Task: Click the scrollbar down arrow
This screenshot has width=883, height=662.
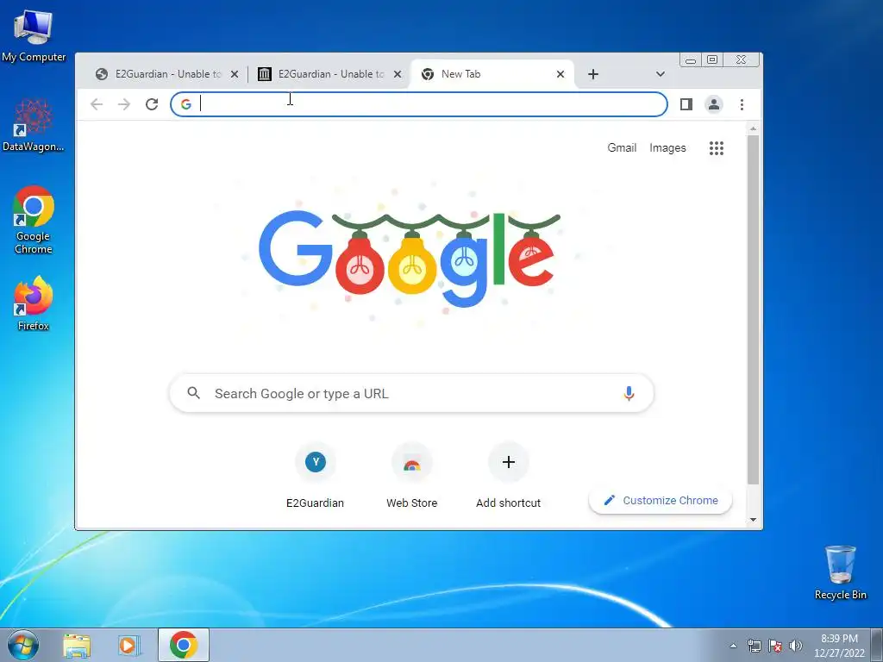Action: tap(753, 520)
